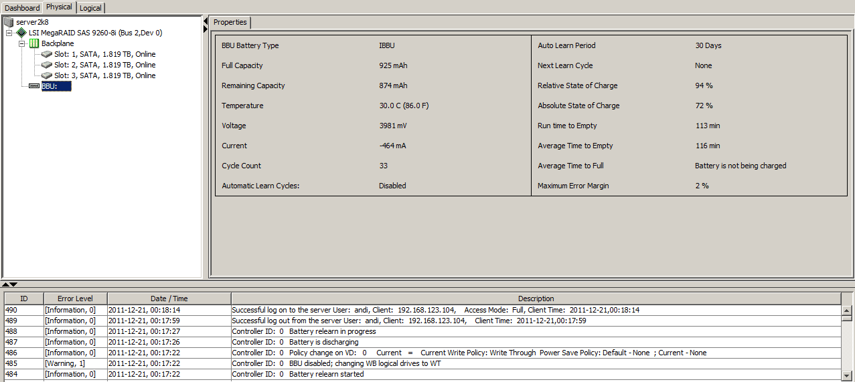Collapse the Backplane tree node
The width and height of the screenshot is (855, 382).
pyautogui.click(x=21, y=43)
